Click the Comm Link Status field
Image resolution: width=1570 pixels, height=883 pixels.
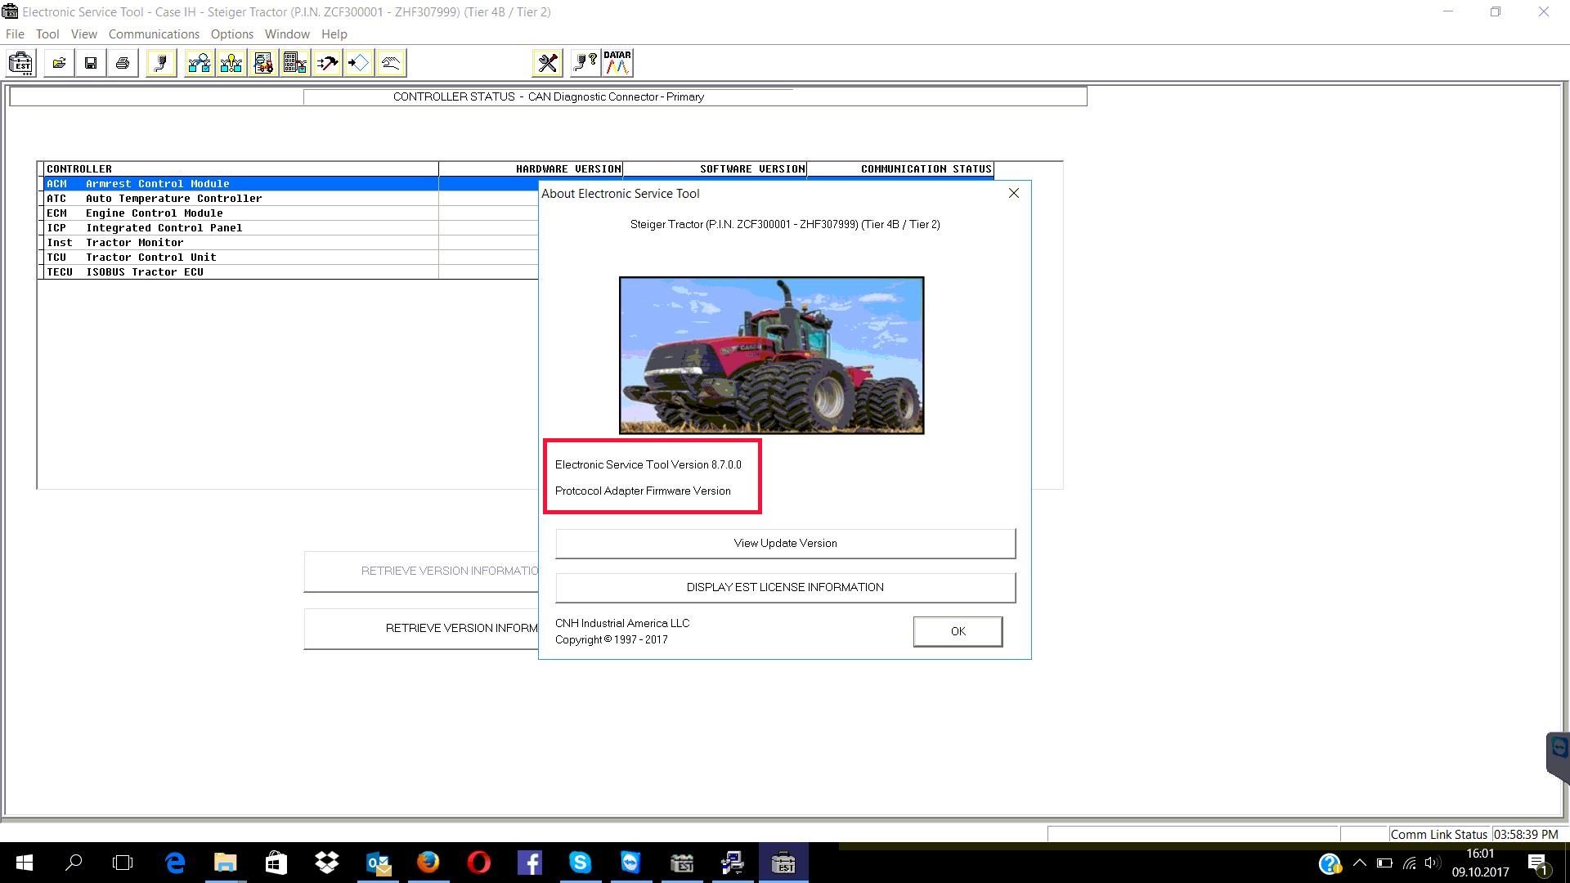[1439, 835]
